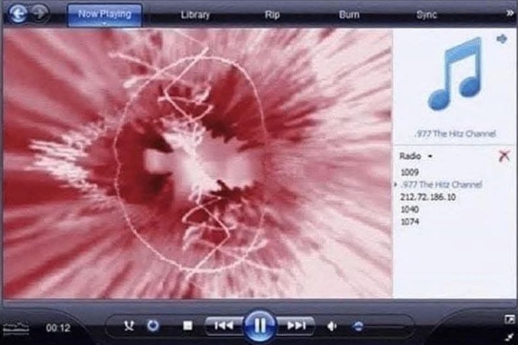518x345 pixels.
Task: Select the 212.72.186.10 playlist entry
Action: (x=428, y=197)
